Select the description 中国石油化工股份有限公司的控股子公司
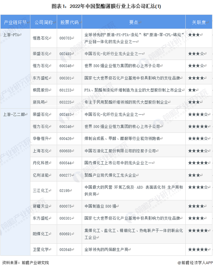 click(x=120, y=151)
